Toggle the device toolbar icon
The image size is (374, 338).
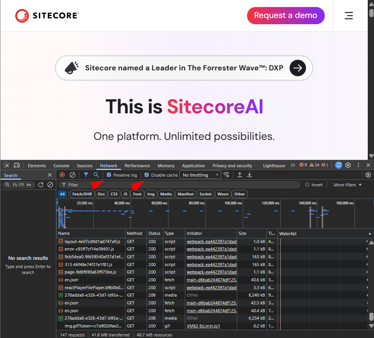click(17, 166)
